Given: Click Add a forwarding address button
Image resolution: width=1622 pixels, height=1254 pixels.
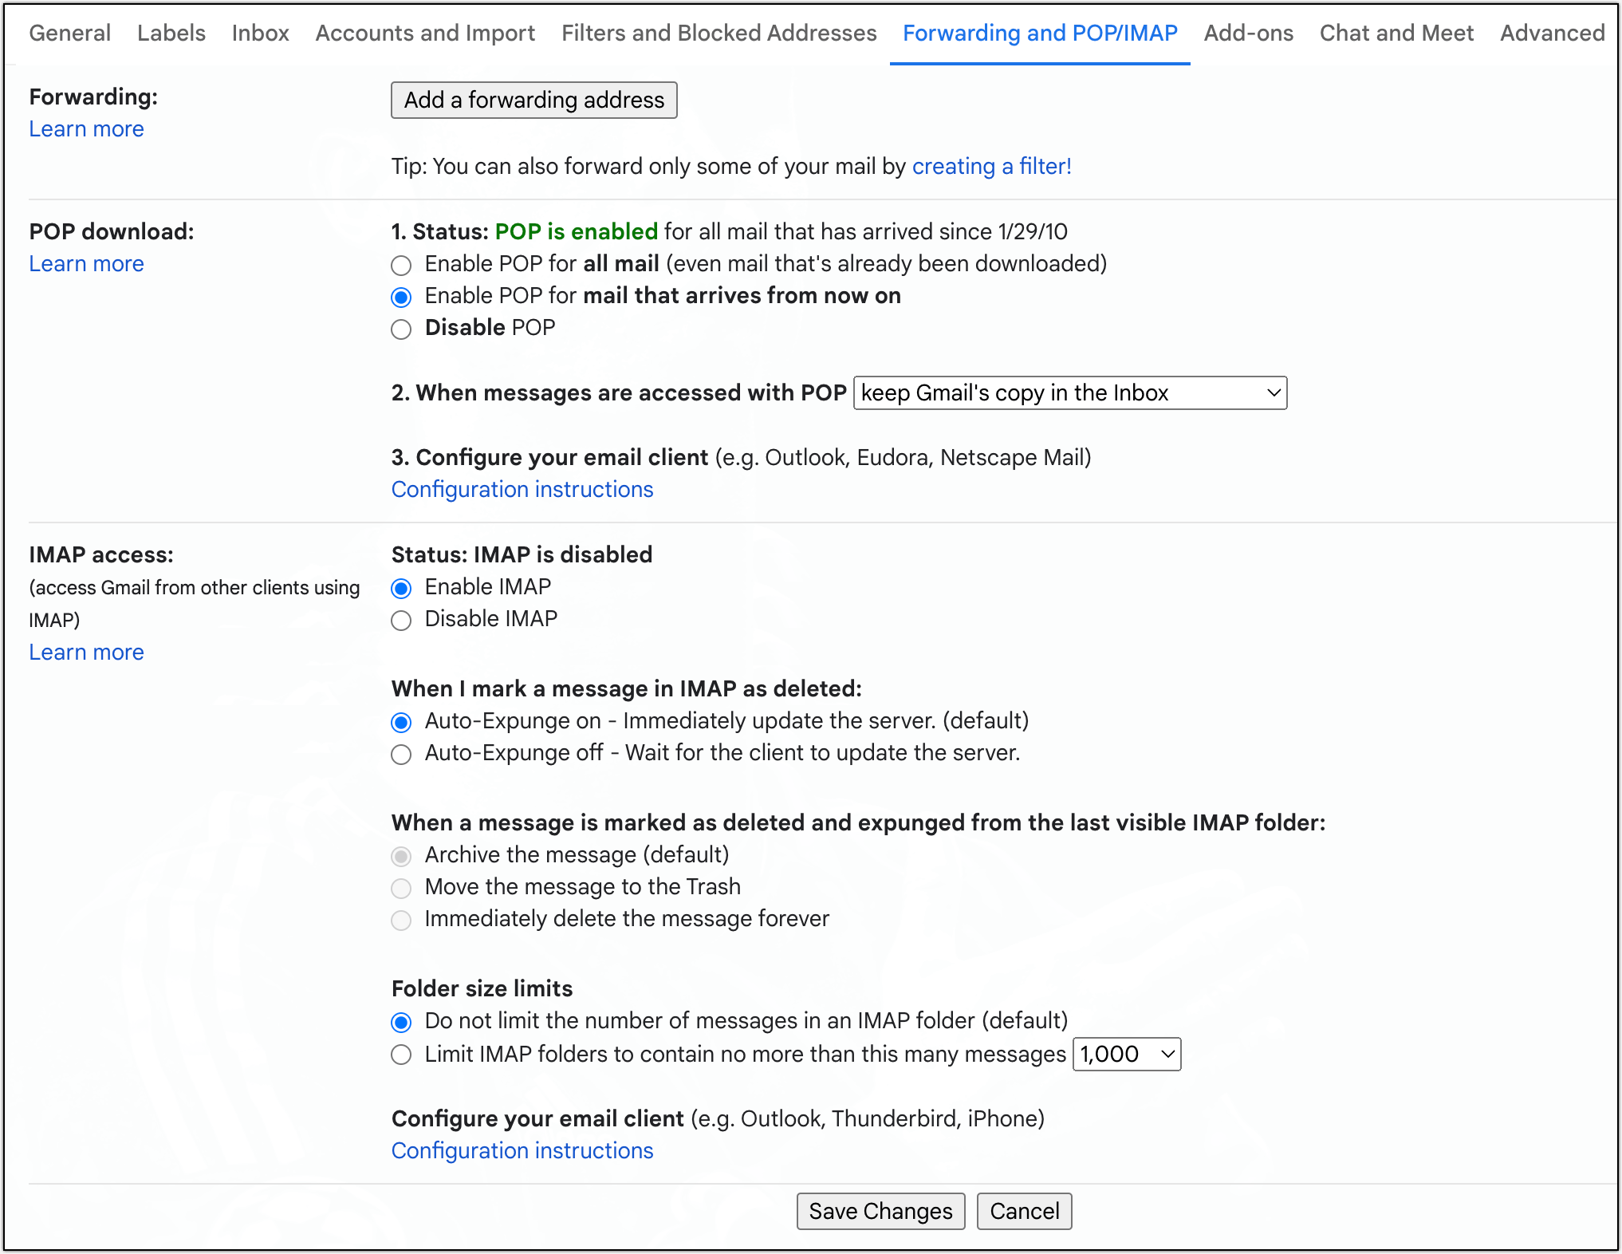Looking at the screenshot, I should tap(533, 100).
